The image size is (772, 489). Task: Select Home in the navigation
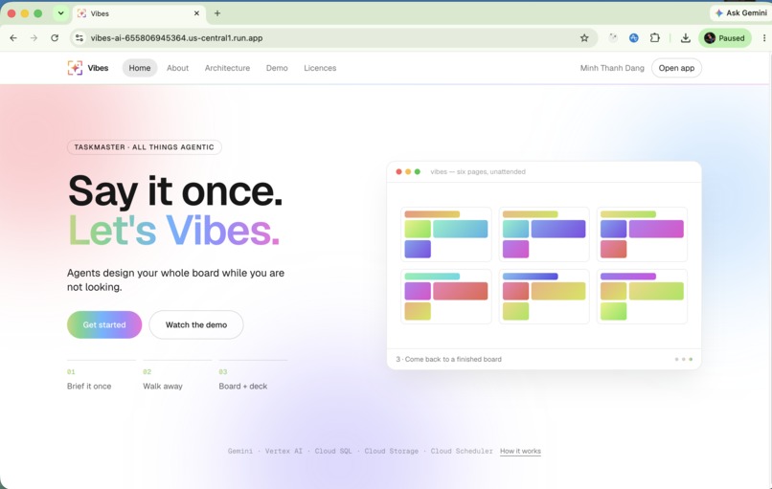click(140, 68)
